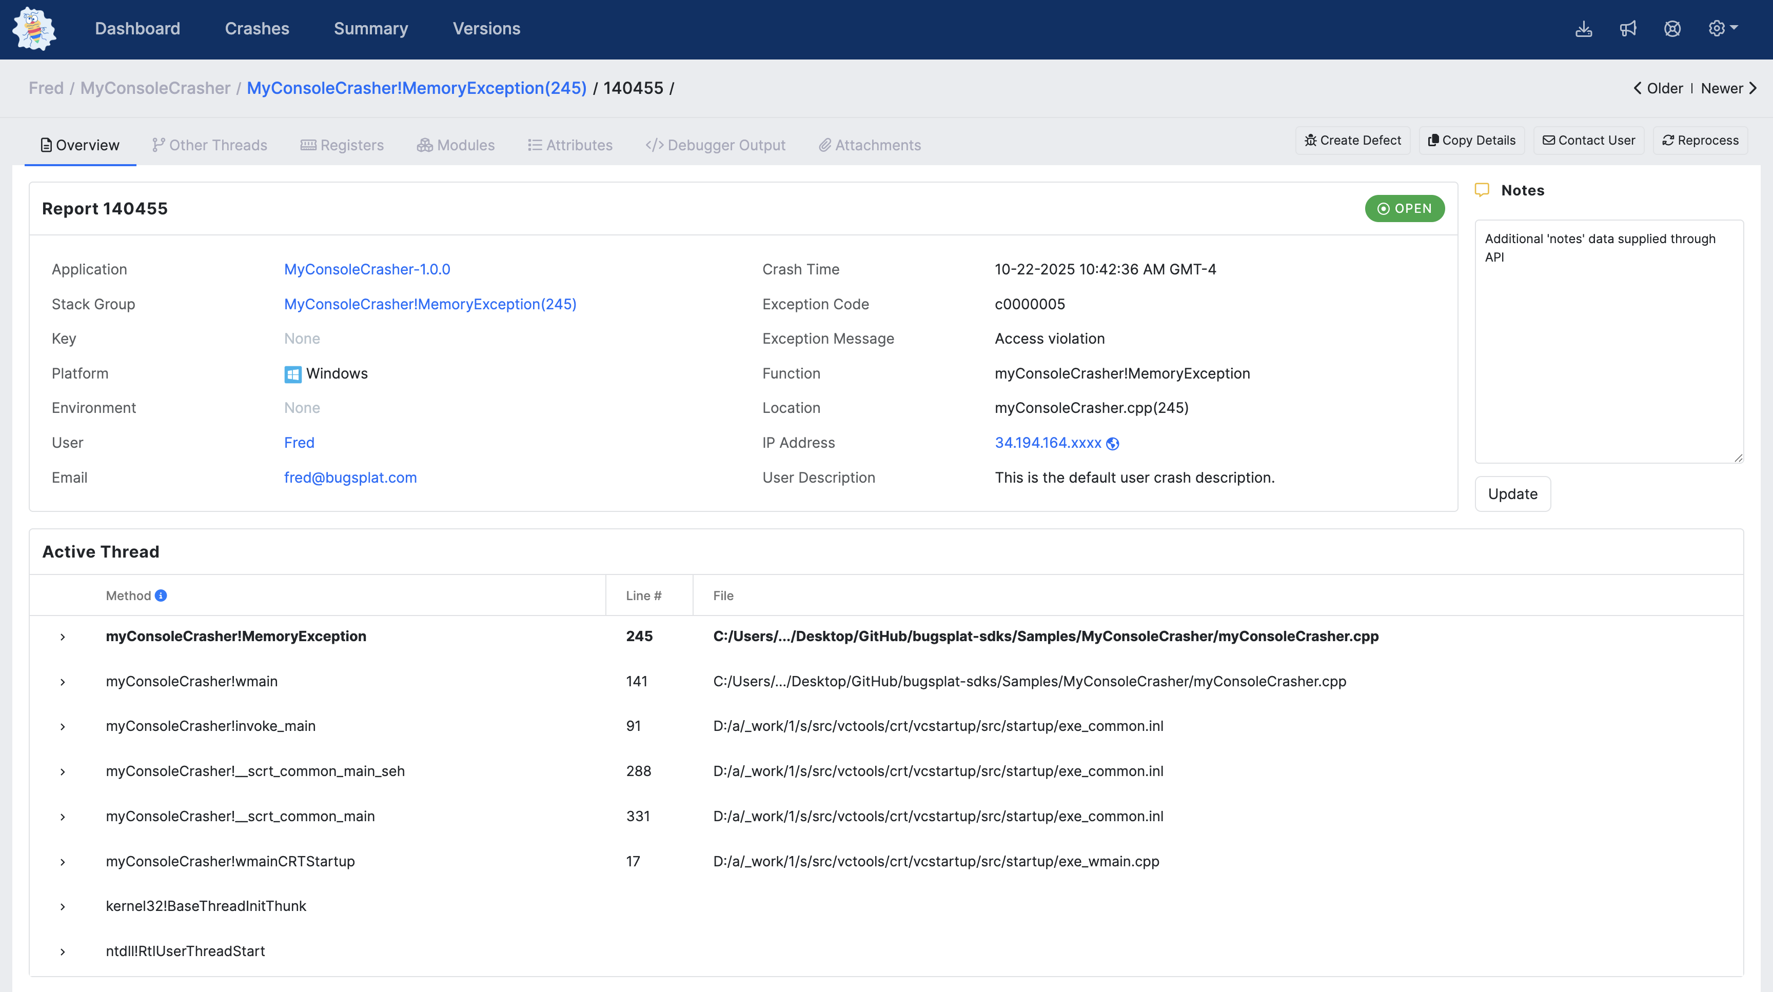Expand the myConsoleCrasher!MemoryException stack frame
This screenshot has width=1773, height=992.
(x=63, y=637)
